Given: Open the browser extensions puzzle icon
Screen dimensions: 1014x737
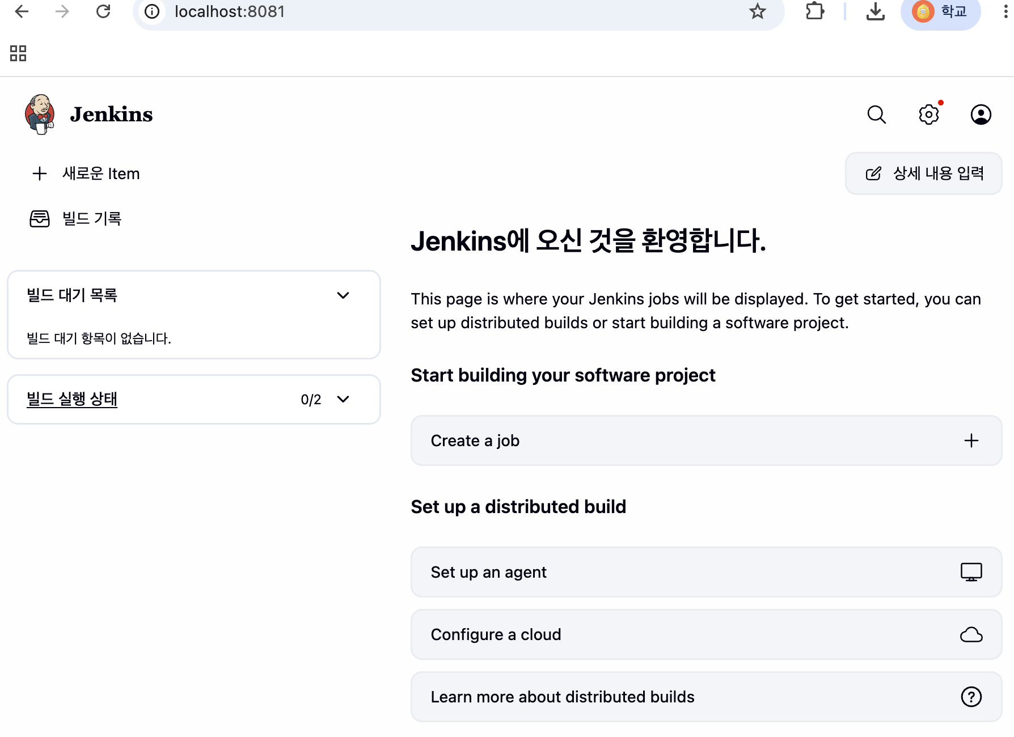Looking at the screenshot, I should point(814,11).
